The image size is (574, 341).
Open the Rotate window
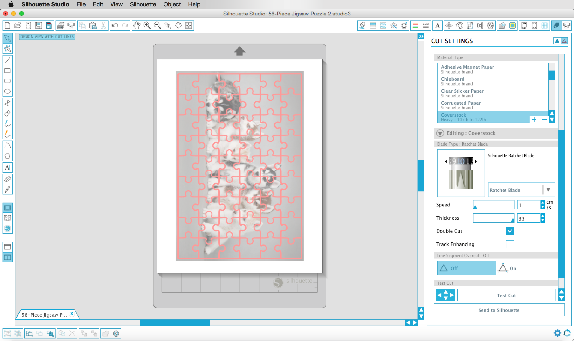click(x=459, y=26)
